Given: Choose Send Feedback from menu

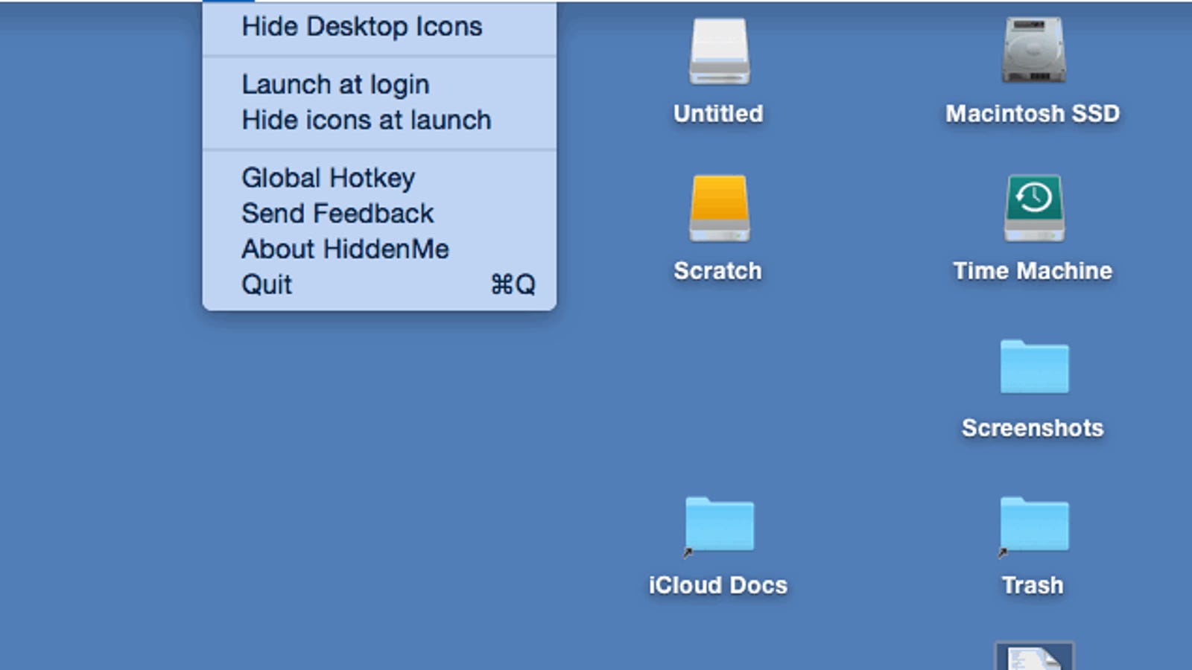Looking at the screenshot, I should pyautogui.click(x=379, y=214).
